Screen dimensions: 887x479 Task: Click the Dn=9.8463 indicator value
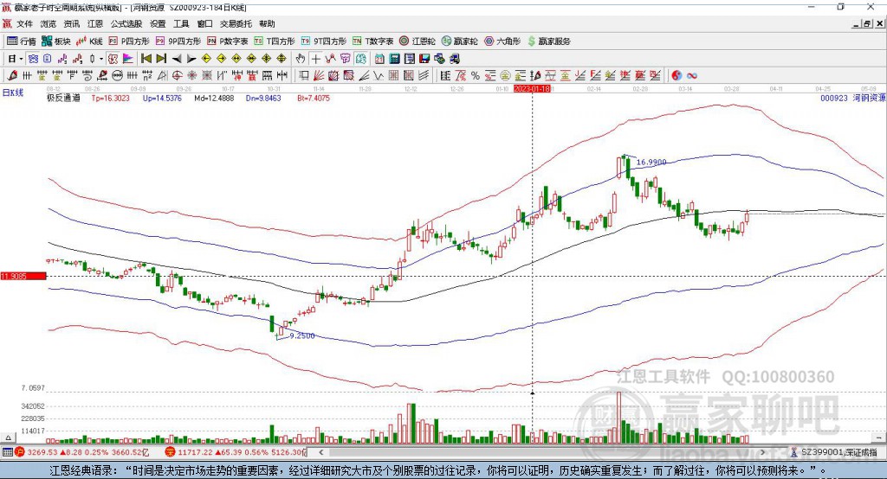tap(263, 98)
